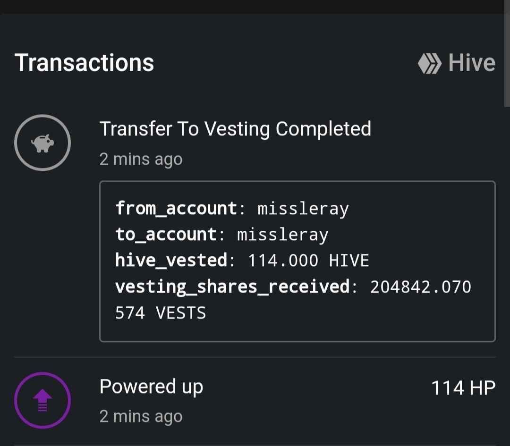Open the Transfer To Vesting Completed entry
The image size is (510, 446).
(235, 129)
